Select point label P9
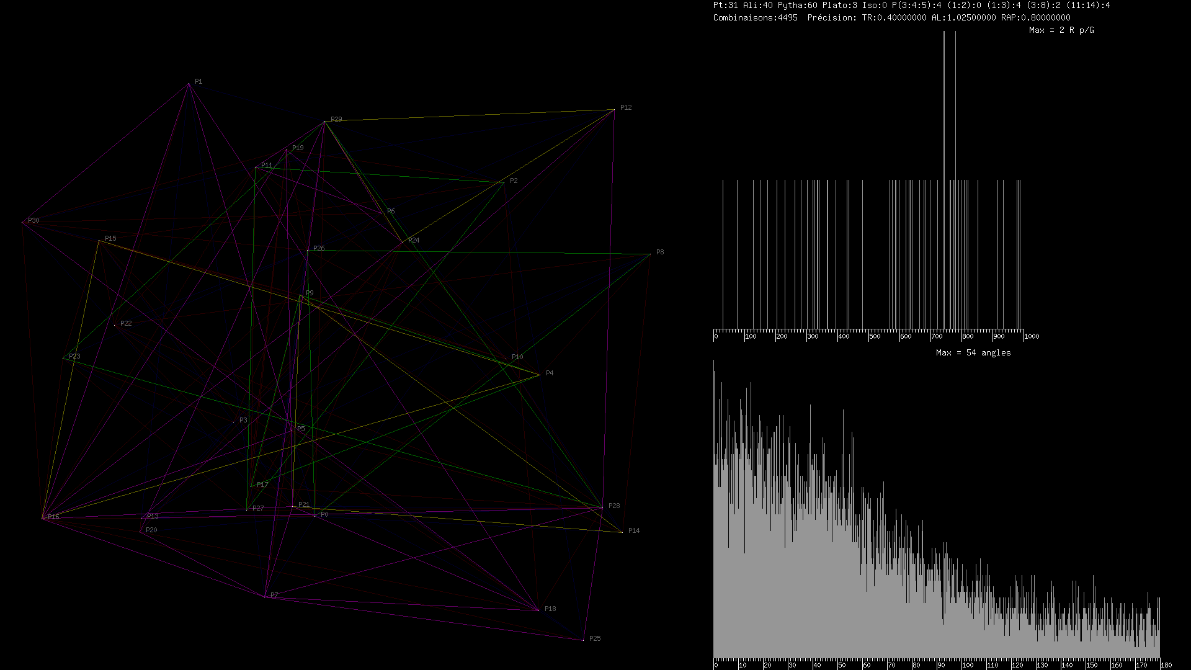Viewport: 1191px width, 670px height. point(310,293)
